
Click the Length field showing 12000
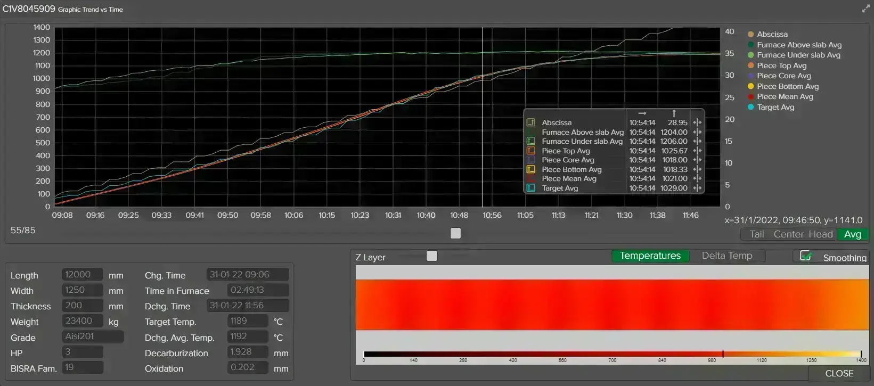[x=83, y=275]
